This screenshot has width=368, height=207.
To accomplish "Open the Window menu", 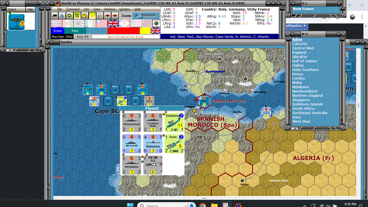I will pos(125,9).
